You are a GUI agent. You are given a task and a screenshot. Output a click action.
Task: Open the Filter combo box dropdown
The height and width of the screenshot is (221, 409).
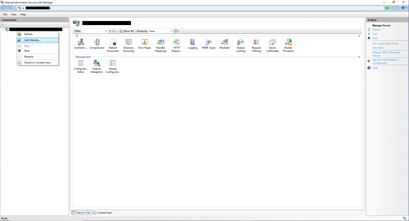click(x=106, y=31)
